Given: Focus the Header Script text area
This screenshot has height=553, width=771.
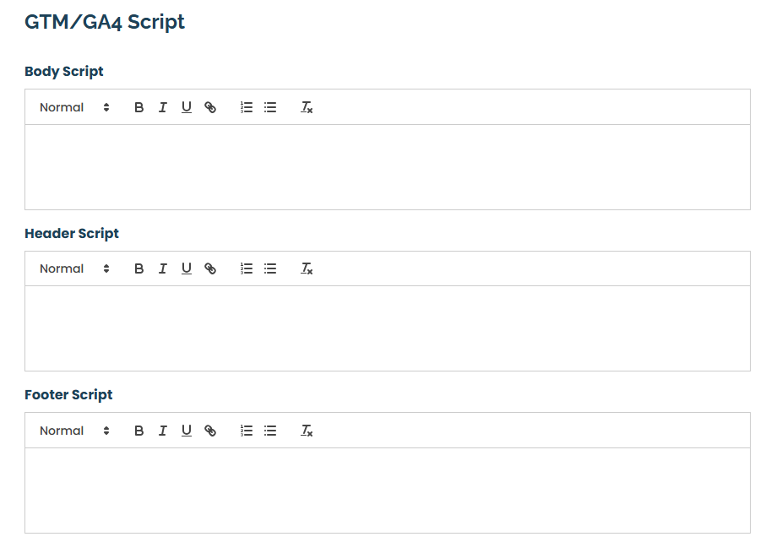Looking at the screenshot, I should point(388,328).
